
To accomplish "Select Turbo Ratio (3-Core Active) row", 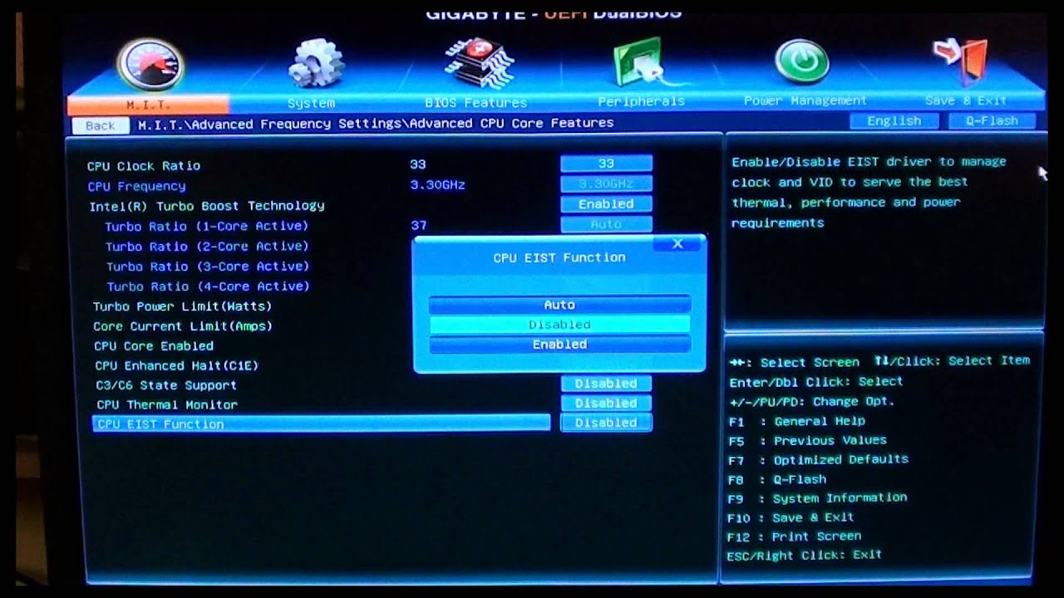I will [208, 266].
